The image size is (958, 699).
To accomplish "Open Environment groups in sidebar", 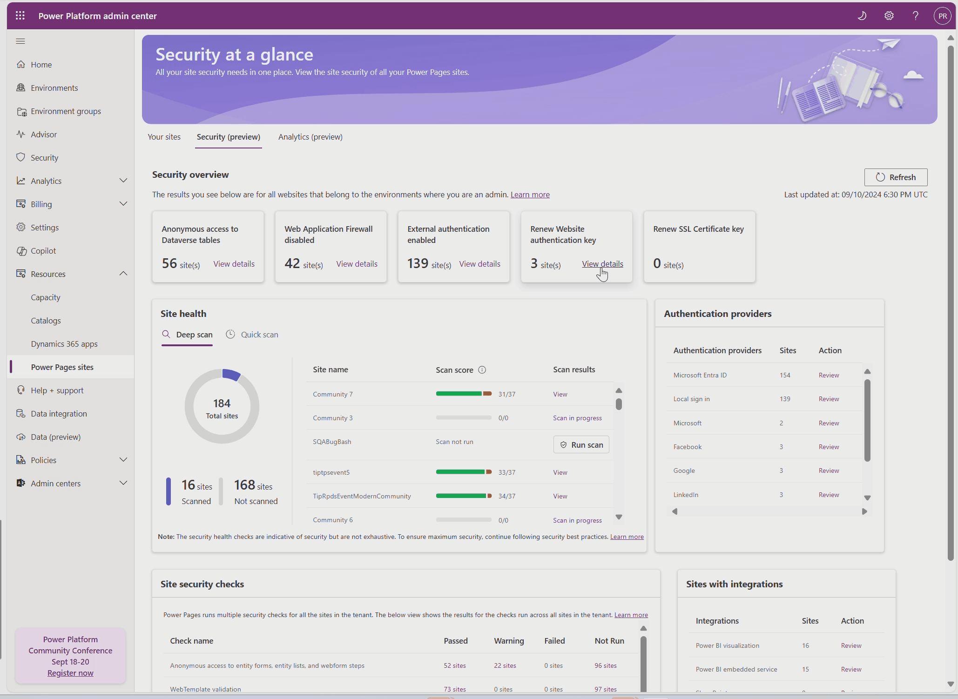I will pos(66,111).
